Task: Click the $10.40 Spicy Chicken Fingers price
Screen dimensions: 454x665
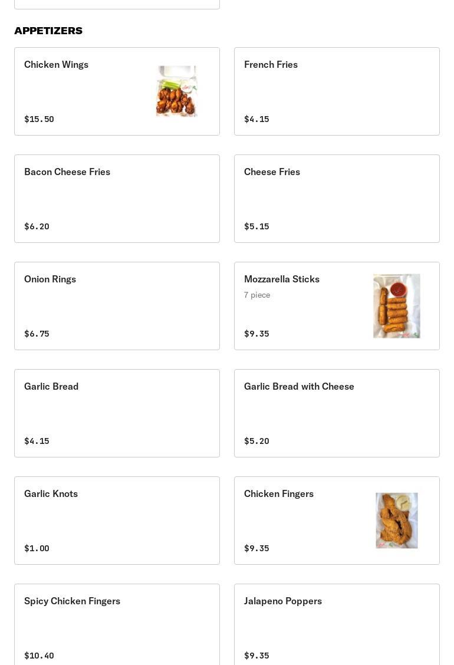Action: pyautogui.click(x=39, y=656)
